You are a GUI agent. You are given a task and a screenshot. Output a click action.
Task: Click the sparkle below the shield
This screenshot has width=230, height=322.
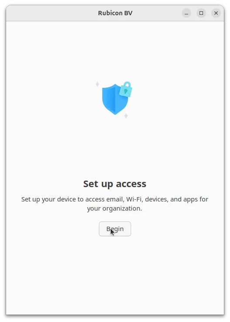(x=126, y=116)
